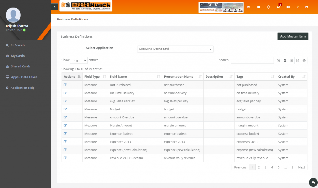This screenshot has width=318, height=188.
Task: Open the Show entries count dropdown
Action: tap(79, 60)
